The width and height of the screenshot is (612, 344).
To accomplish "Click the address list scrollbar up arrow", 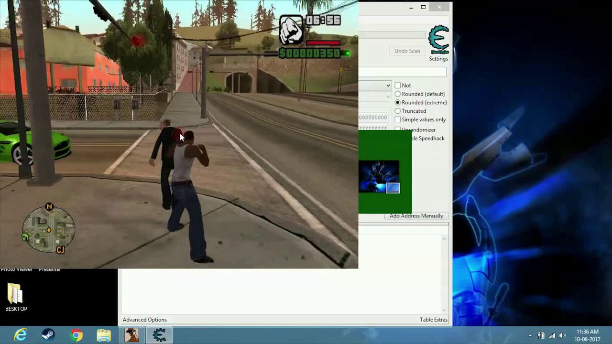I will click(444, 238).
